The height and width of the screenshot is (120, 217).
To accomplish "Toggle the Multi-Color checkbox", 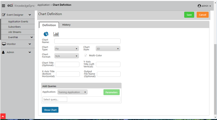I will pos(86,55).
